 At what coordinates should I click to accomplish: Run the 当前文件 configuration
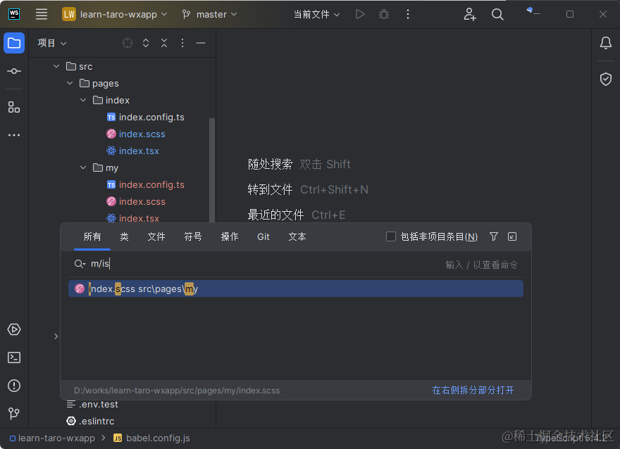tap(360, 14)
